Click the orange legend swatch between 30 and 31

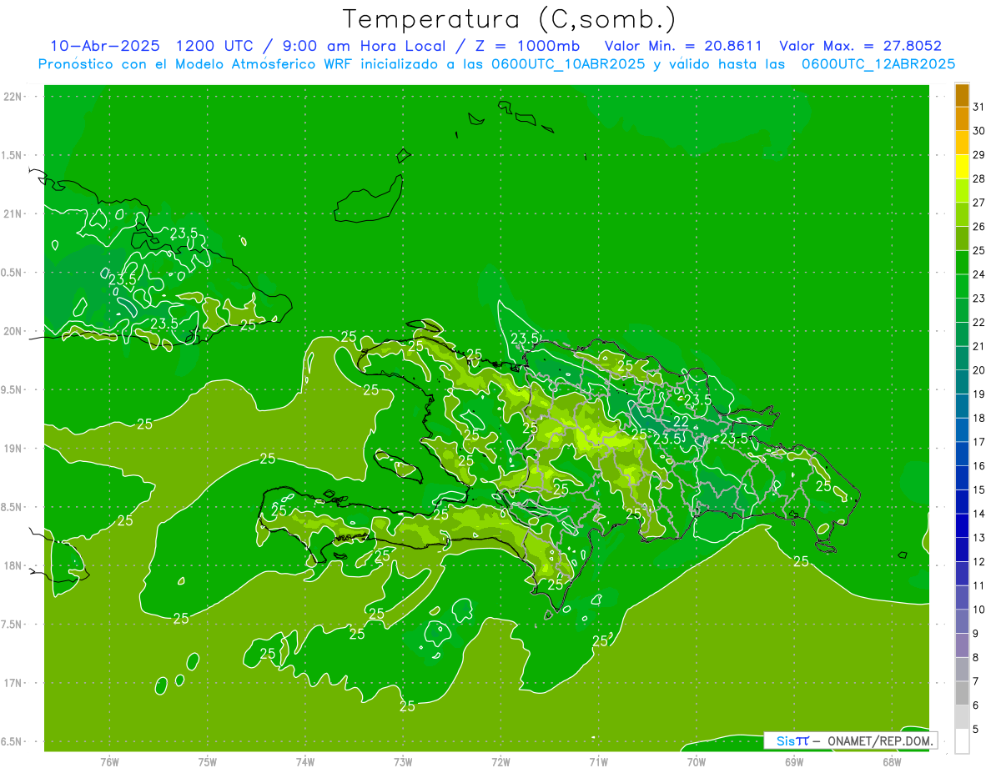(962, 118)
